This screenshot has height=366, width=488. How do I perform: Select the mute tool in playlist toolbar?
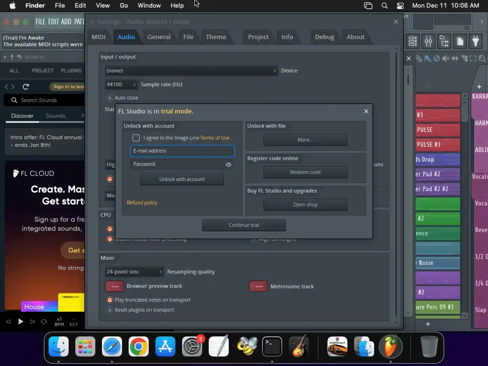tap(446, 58)
